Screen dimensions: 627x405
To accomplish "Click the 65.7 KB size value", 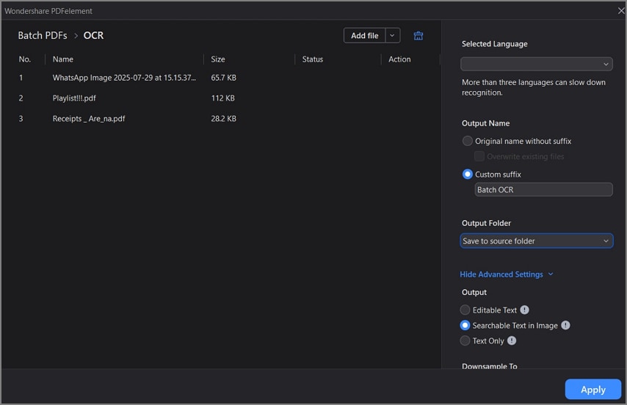I will [x=223, y=78].
